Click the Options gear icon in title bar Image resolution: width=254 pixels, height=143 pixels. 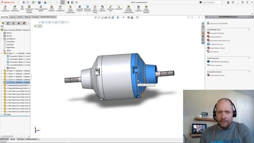point(76,2)
